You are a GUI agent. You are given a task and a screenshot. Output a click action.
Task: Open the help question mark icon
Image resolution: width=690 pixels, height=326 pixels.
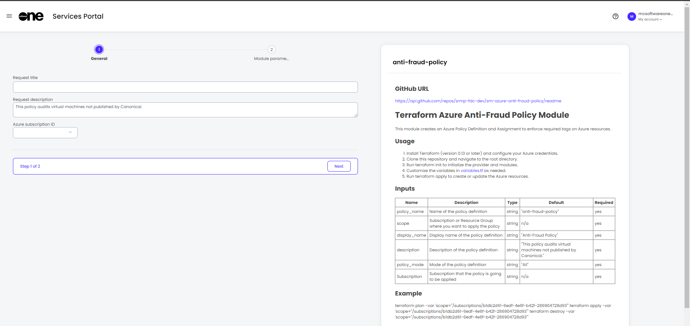click(615, 16)
